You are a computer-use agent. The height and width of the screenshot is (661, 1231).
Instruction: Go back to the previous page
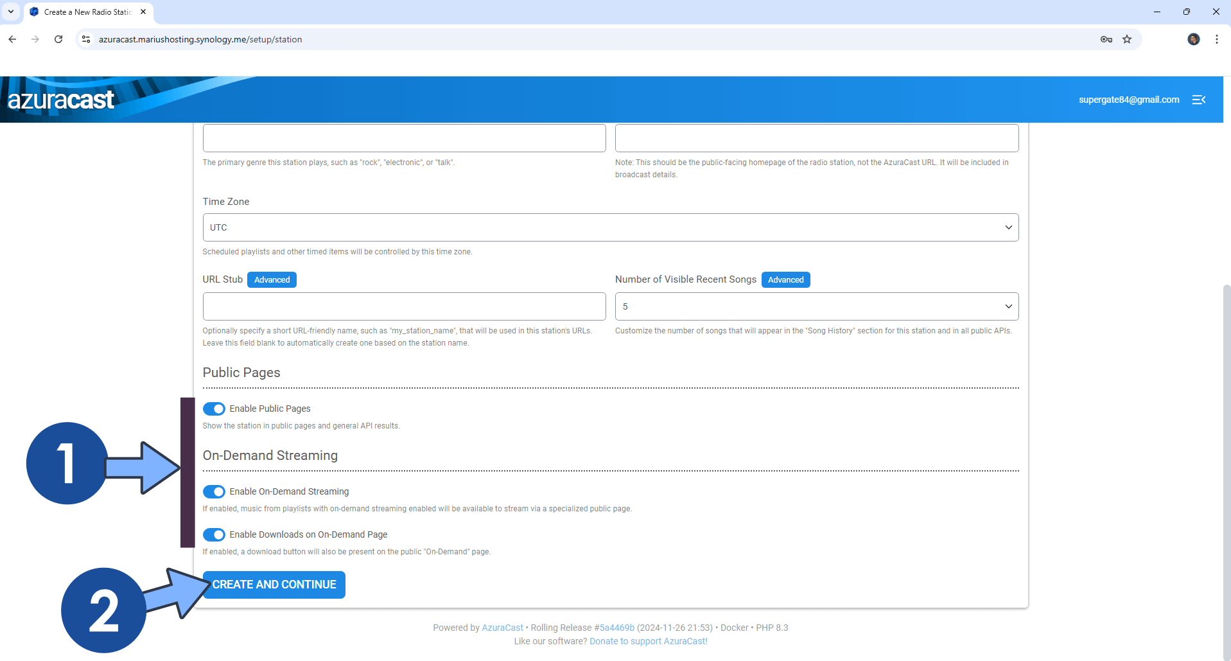coord(12,39)
